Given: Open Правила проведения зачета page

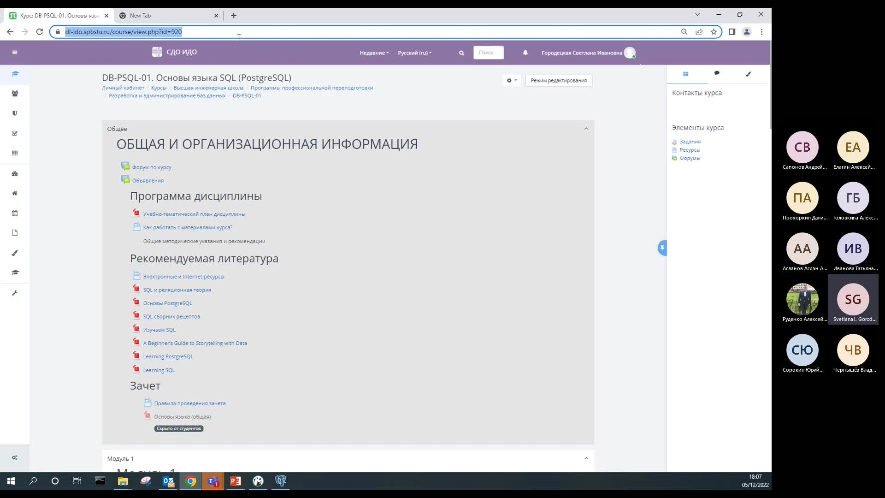Looking at the screenshot, I should pos(190,403).
